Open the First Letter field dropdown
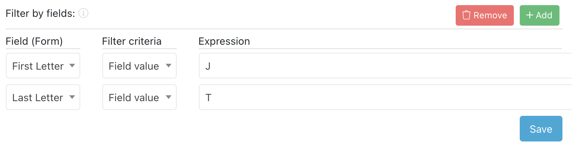Viewport: 572px width, 151px height. click(x=43, y=66)
